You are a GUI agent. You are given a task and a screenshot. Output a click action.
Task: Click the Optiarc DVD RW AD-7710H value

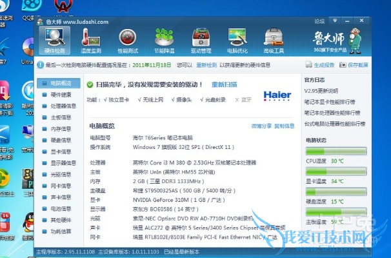[x=193, y=219]
